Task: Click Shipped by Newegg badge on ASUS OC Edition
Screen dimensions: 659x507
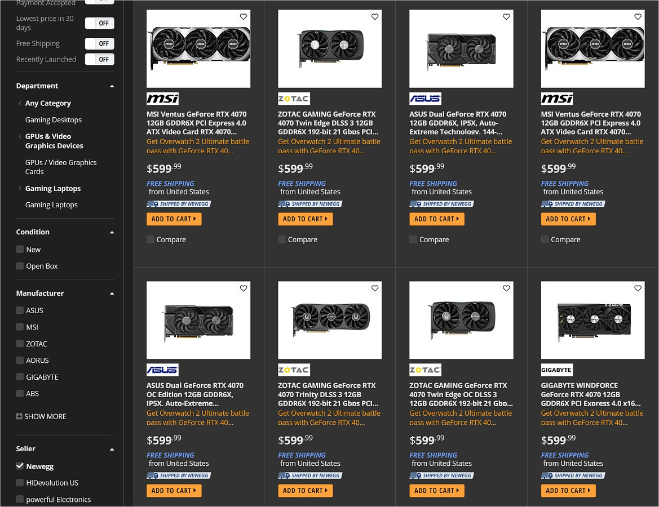Action: [x=179, y=475]
